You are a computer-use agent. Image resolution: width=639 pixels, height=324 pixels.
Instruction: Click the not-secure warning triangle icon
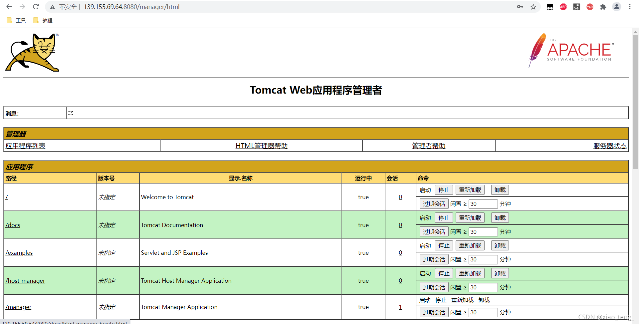coord(53,7)
